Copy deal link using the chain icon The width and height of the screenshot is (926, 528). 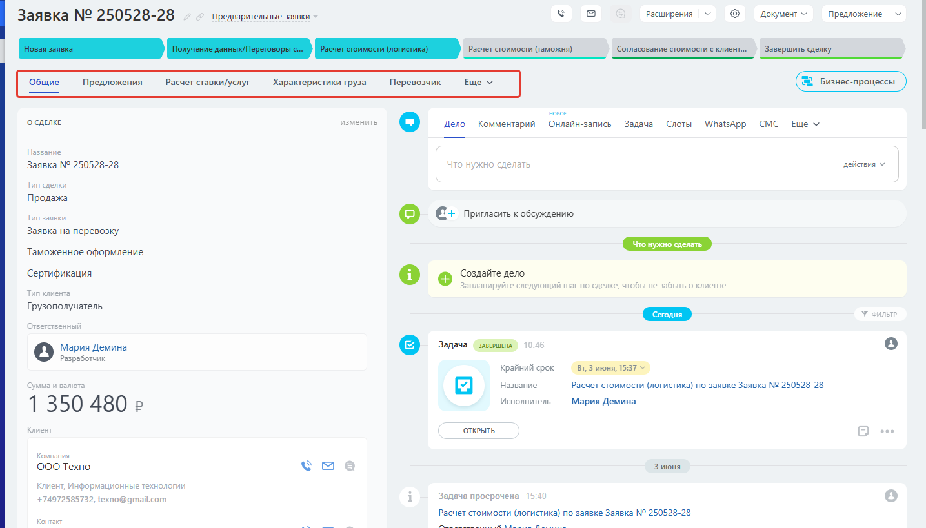pyautogui.click(x=200, y=17)
